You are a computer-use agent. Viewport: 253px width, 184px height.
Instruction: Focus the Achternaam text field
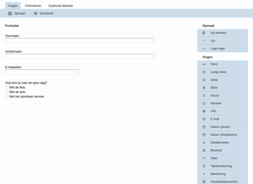80,56
